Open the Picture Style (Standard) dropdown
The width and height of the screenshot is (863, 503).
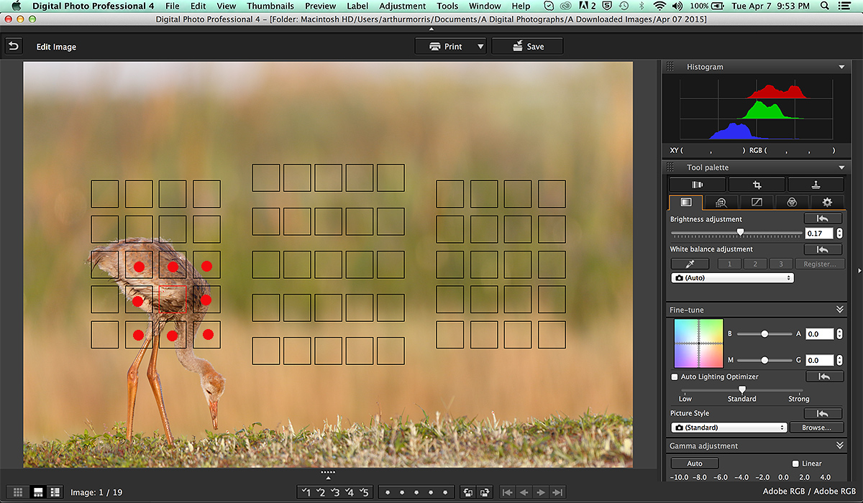click(729, 428)
